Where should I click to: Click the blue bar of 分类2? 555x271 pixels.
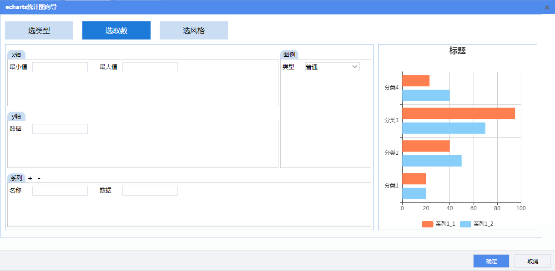(x=432, y=161)
